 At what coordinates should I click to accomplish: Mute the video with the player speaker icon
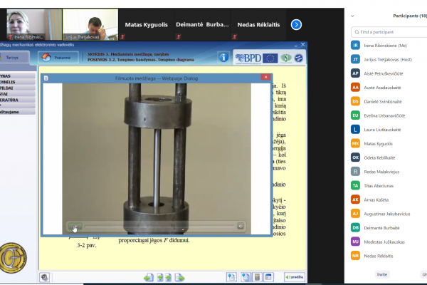click(x=241, y=226)
